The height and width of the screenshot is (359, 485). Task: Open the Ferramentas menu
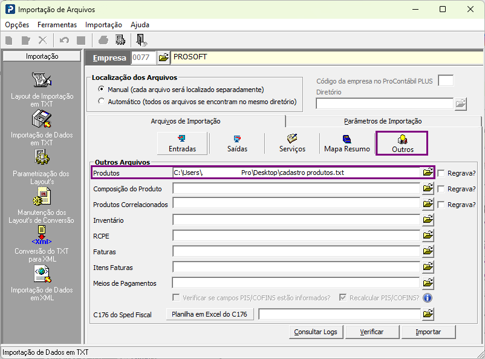pyautogui.click(x=57, y=25)
